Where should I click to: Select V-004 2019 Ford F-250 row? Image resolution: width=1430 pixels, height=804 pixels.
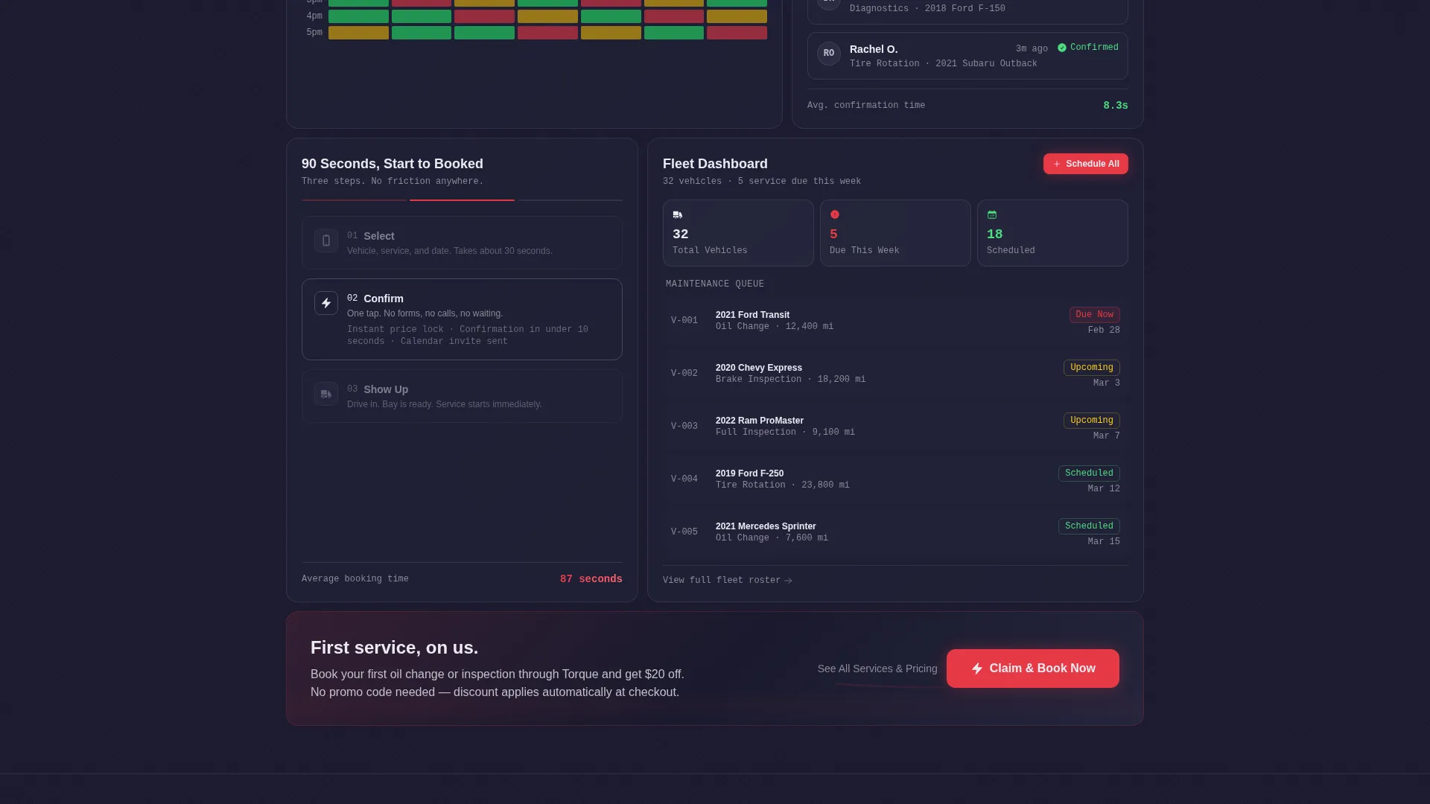895,479
